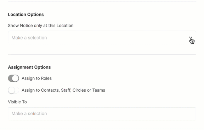Click the Show Notice only at this Location label
204x130 pixels.
tap(41, 26)
